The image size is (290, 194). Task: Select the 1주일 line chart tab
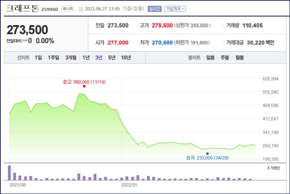[54, 58]
